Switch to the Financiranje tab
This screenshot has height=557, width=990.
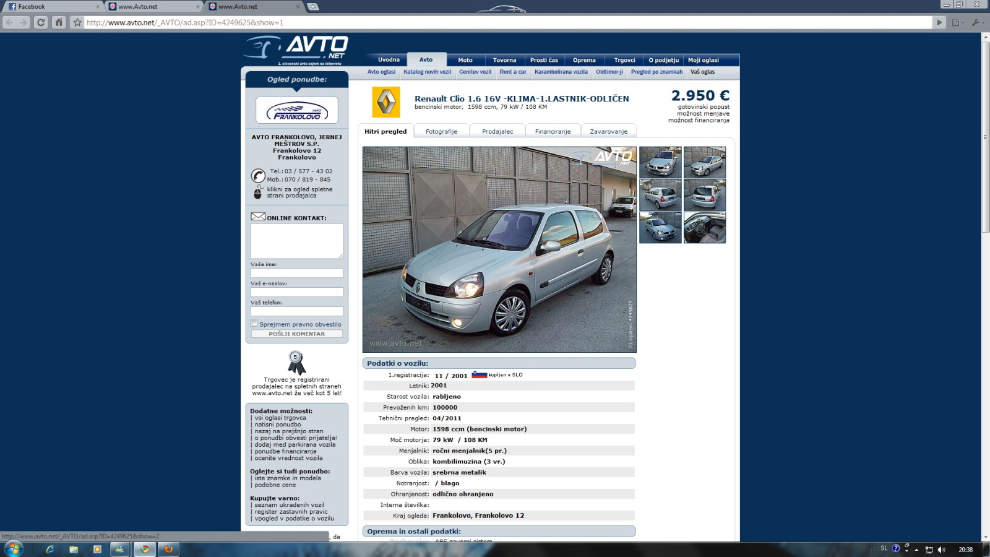click(553, 131)
